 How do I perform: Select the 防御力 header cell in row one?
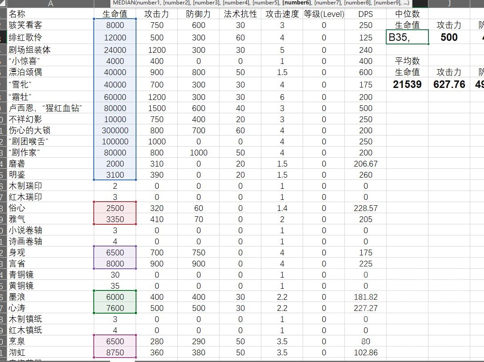coord(199,14)
